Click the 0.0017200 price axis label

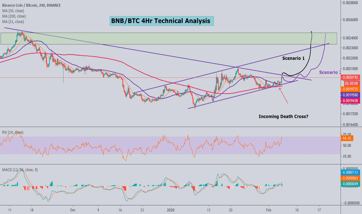[x=350, y=114]
